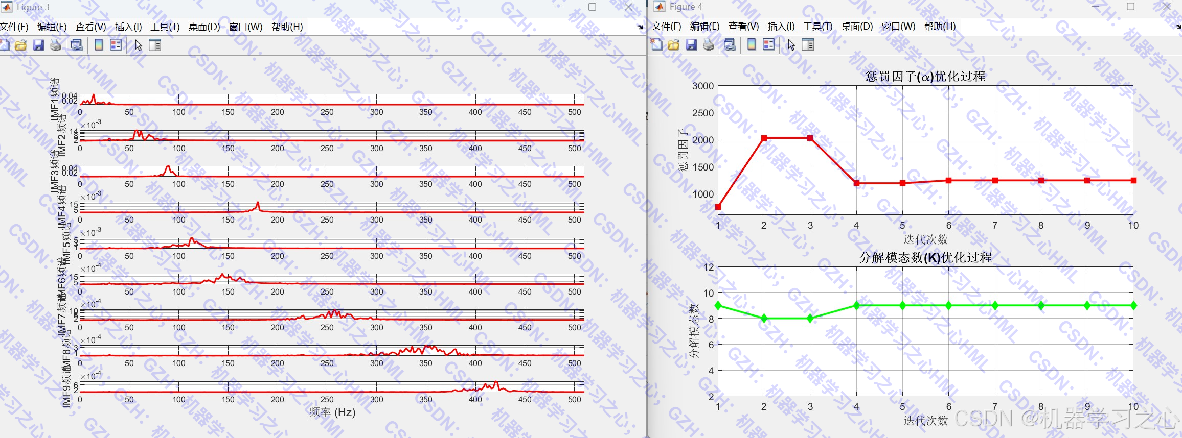Image resolution: width=1182 pixels, height=438 pixels.
Task: Select the 分解模态数(K)优化过程 chart title
Action: [x=925, y=258]
